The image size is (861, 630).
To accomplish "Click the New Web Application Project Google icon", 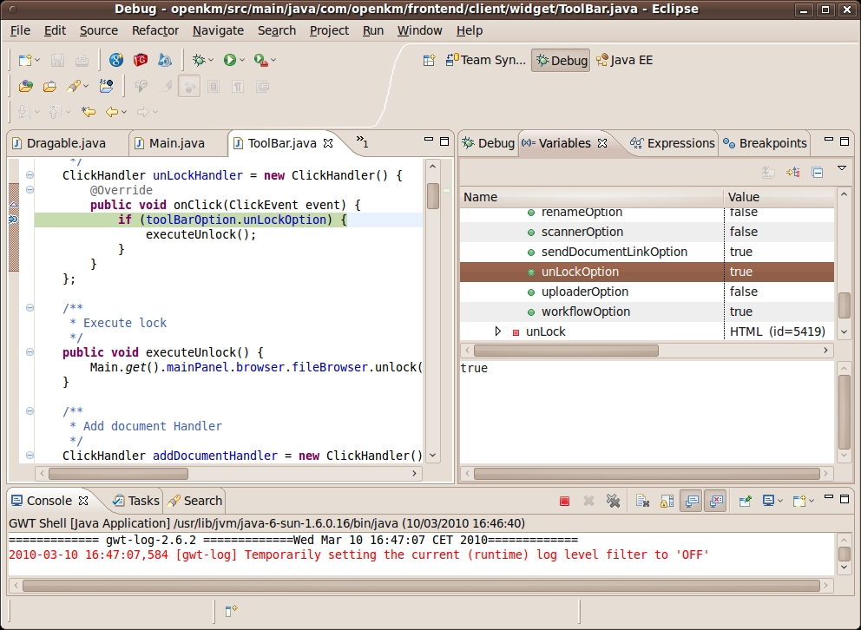I will 115,60.
